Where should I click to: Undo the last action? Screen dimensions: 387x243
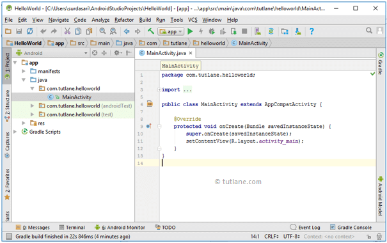[x=43, y=31]
